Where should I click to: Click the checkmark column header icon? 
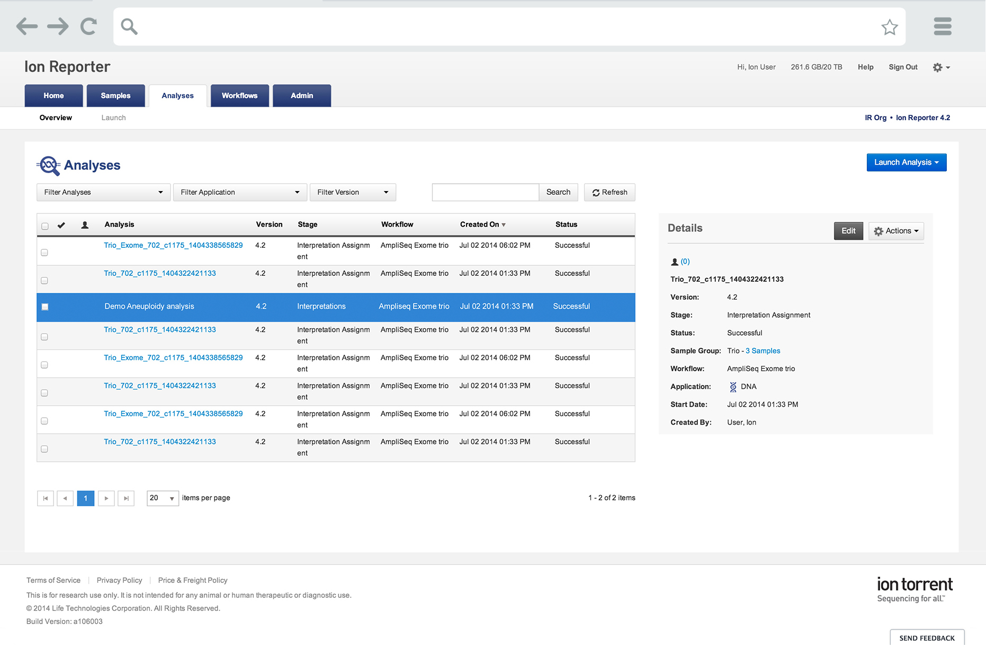click(61, 225)
